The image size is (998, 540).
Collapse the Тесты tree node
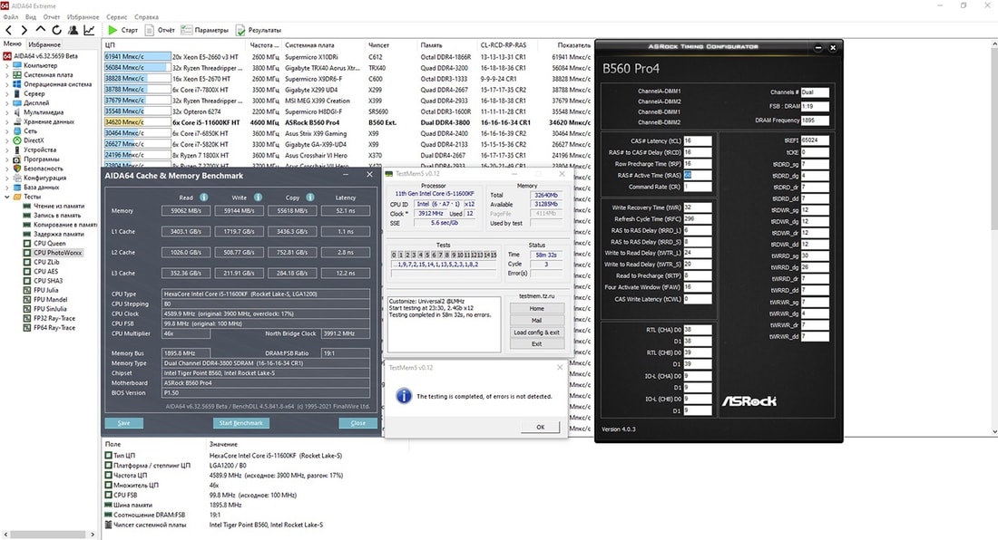pyautogui.click(x=8, y=196)
